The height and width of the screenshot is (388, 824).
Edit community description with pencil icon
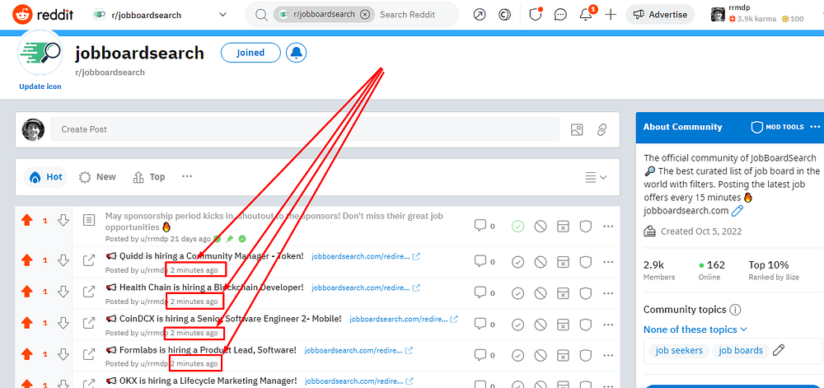pos(737,211)
